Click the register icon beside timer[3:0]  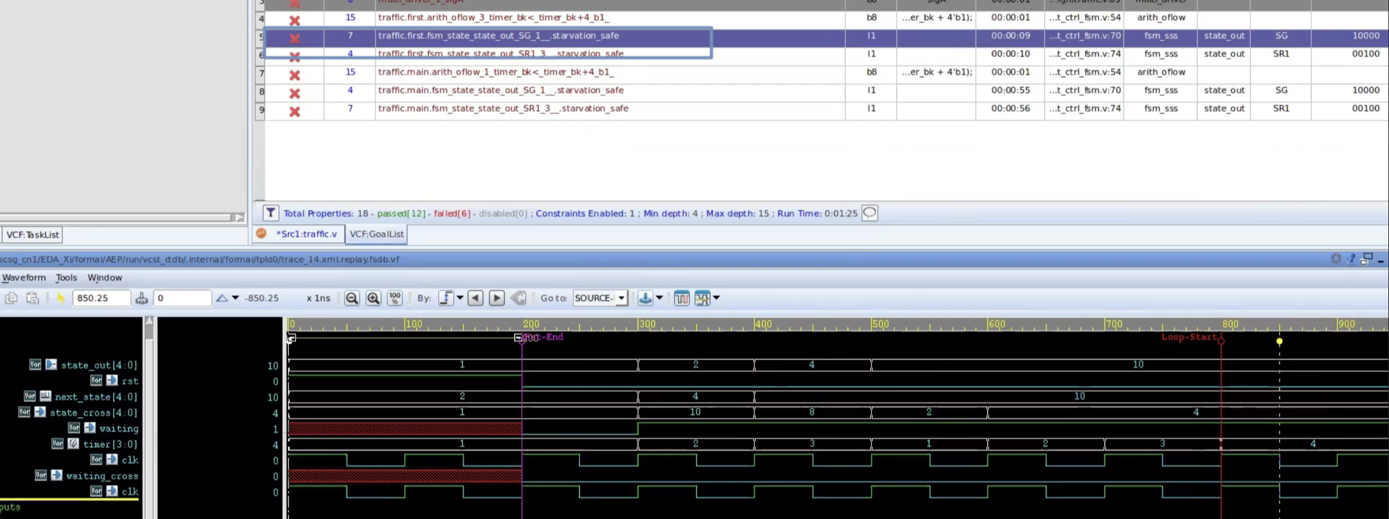tap(73, 443)
